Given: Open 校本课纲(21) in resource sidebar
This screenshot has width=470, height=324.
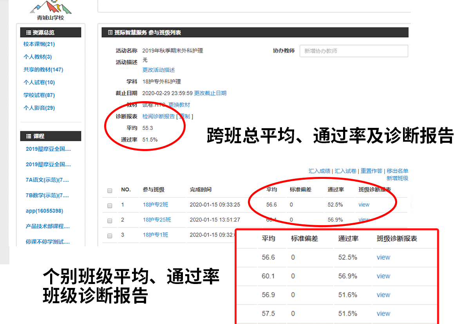Looking at the screenshot, I should 39,44.
